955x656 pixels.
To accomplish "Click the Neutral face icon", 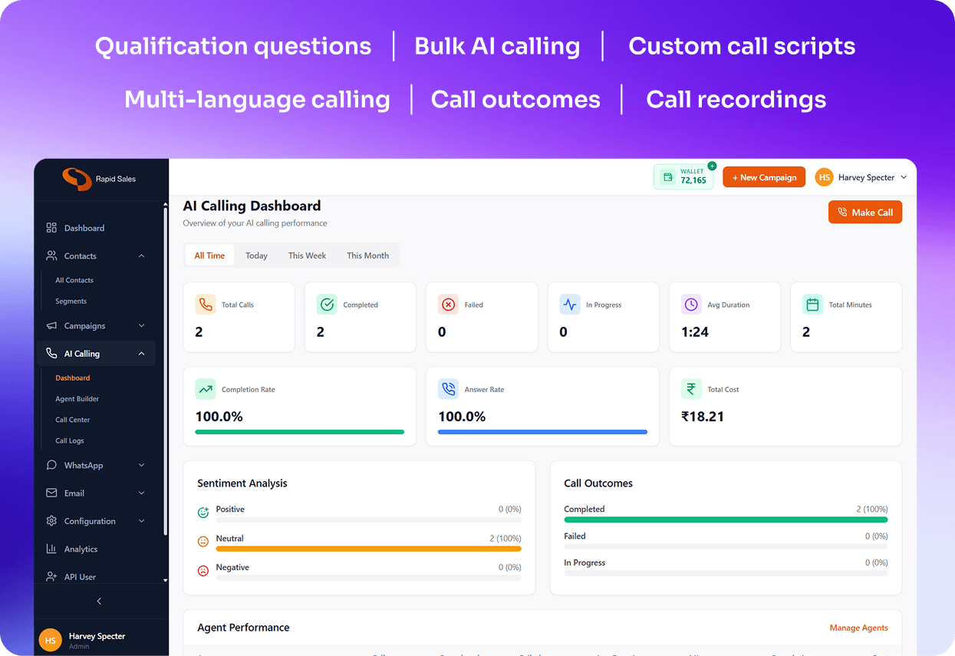I will click(x=203, y=542).
